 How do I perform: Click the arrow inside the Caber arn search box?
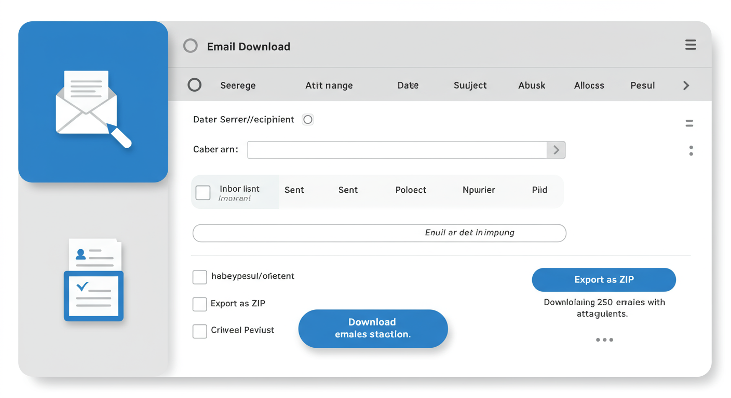point(556,150)
